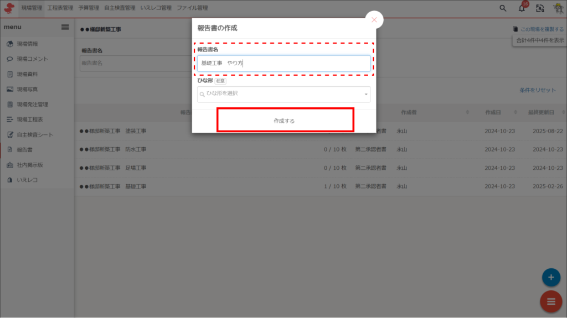Viewport: 567px width, 318px height.
Task: Expand the ひな形 template dropdown
Action: tap(284, 94)
